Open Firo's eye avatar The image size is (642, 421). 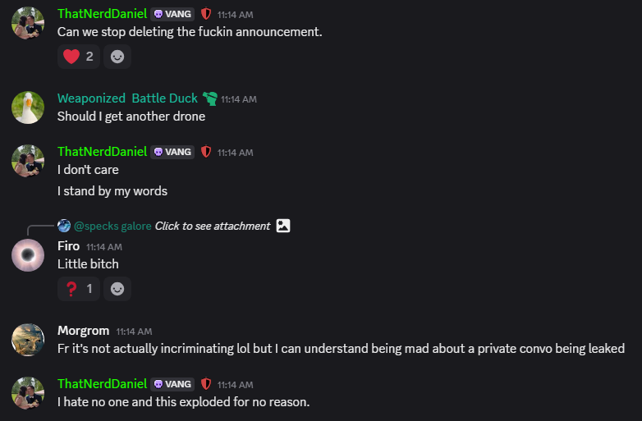tap(28, 255)
